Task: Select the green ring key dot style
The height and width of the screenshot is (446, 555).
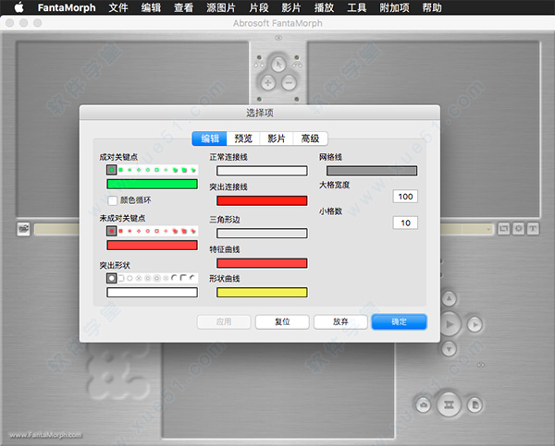Action: [148, 170]
